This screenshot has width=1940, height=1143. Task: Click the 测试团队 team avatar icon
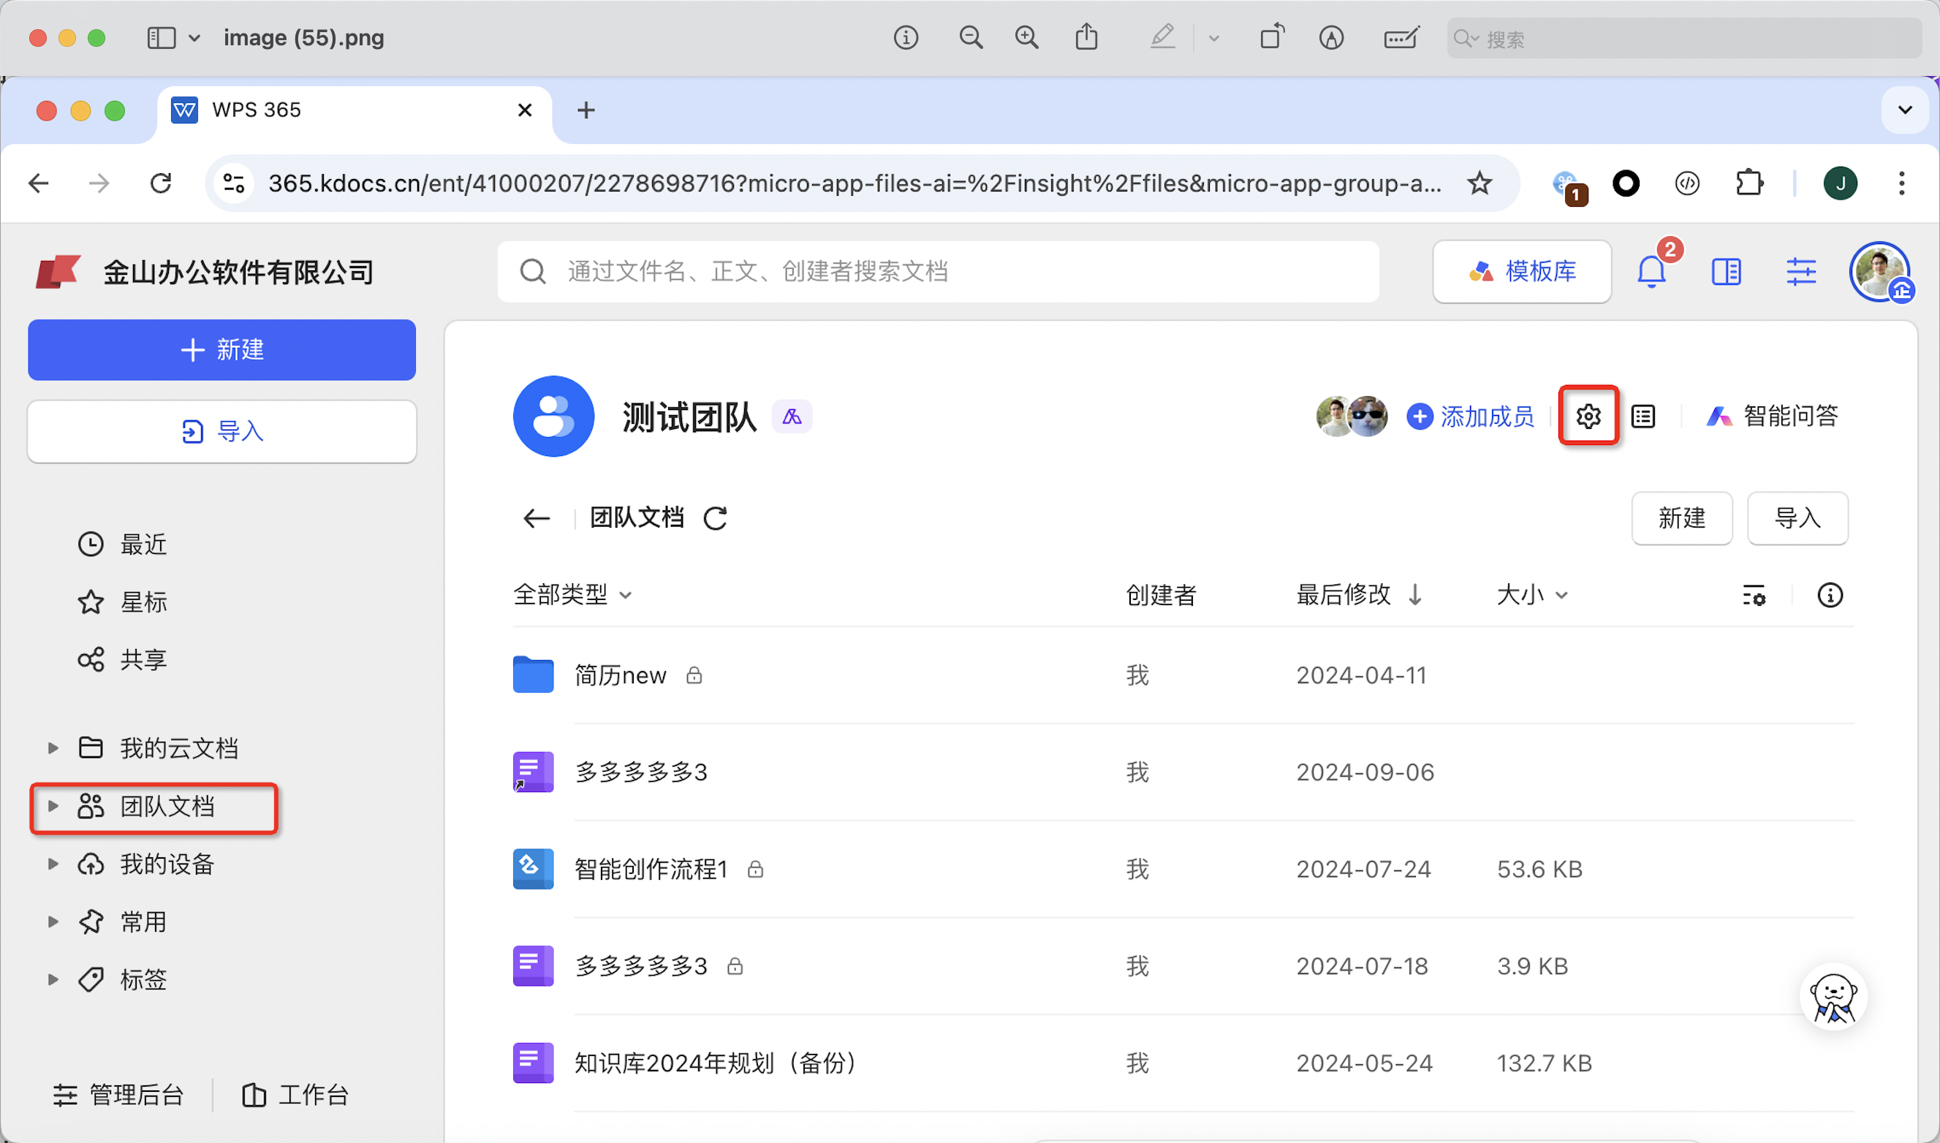click(x=553, y=416)
